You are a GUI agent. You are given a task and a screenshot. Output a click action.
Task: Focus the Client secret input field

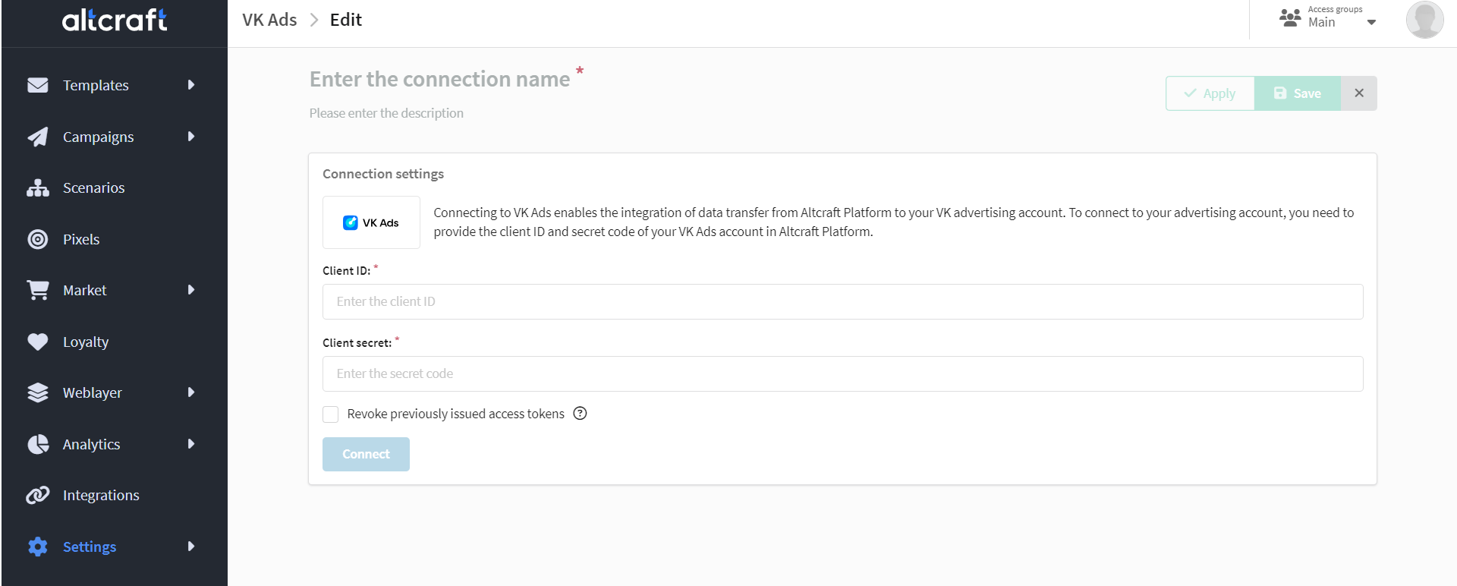click(842, 373)
